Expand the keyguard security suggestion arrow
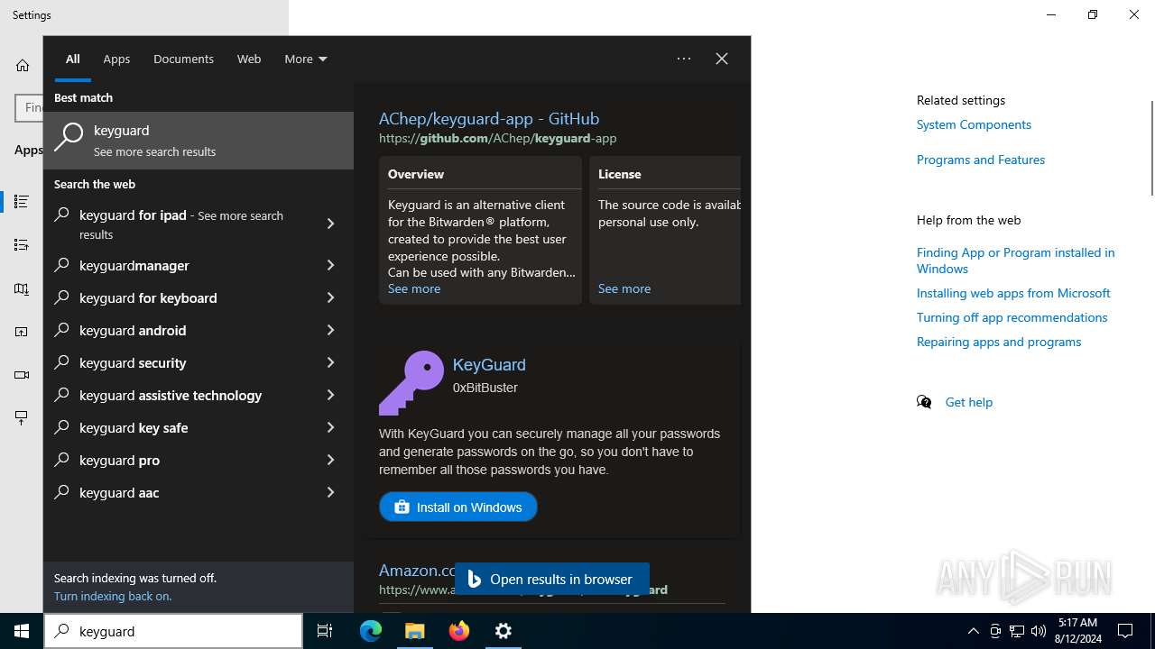The width and height of the screenshot is (1155, 649). 330,362
